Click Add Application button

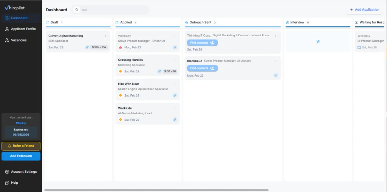pyautogui.click(x=364, y=9)
